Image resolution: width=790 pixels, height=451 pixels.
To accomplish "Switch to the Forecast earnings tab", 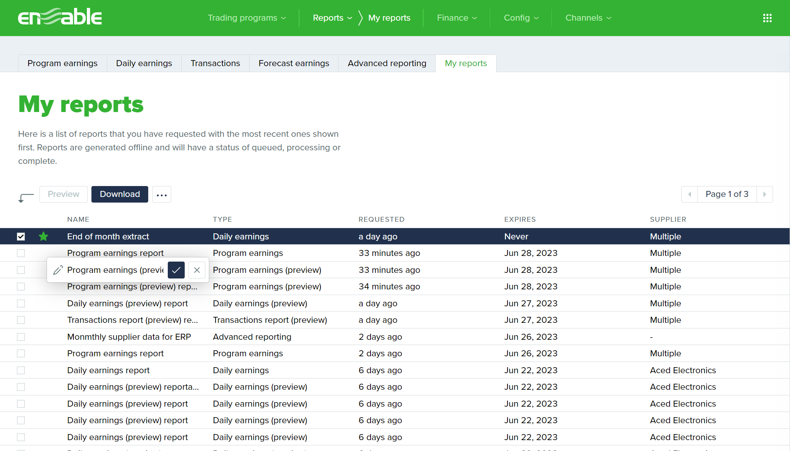I will (x=293, y=63).
